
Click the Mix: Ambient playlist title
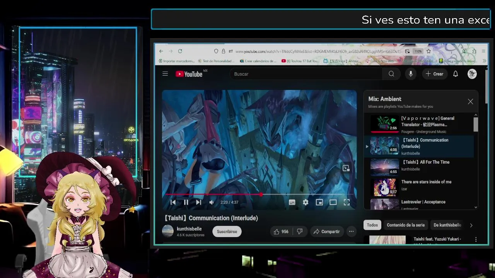tap(385, 99)
